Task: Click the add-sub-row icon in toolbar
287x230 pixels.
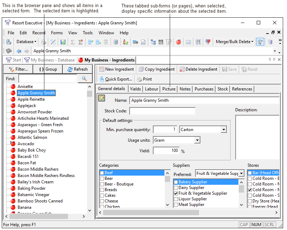Action: [x=98, y=42]
